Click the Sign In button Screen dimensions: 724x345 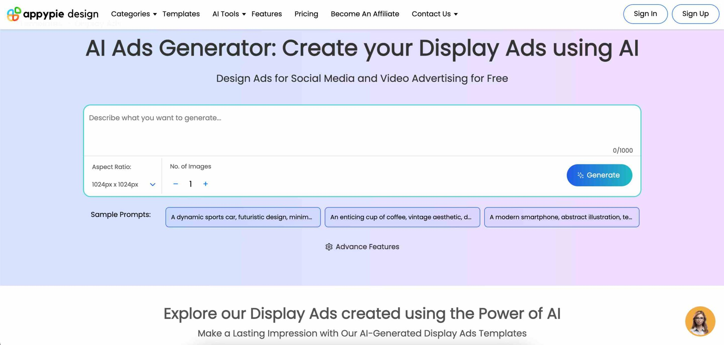pyautogui.click(x=645, y=13)
